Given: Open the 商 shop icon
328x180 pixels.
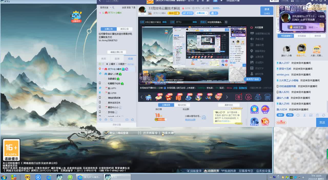Looking at the screenshot, I should [268, 97].
